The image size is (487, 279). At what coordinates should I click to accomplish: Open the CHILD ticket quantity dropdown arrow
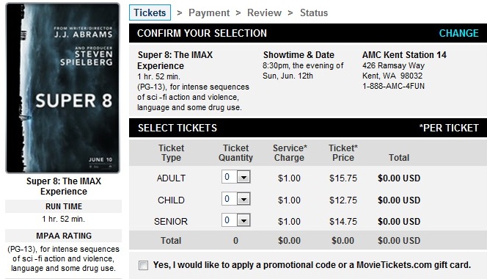coord(243,199)
